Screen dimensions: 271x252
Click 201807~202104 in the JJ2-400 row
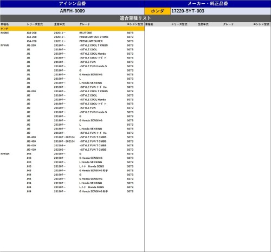(64, 141)
